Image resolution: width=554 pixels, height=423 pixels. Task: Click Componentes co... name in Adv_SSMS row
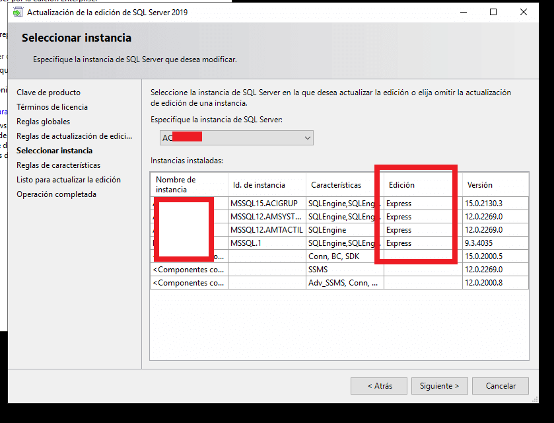pyautogui.click(x=190, y=283)
